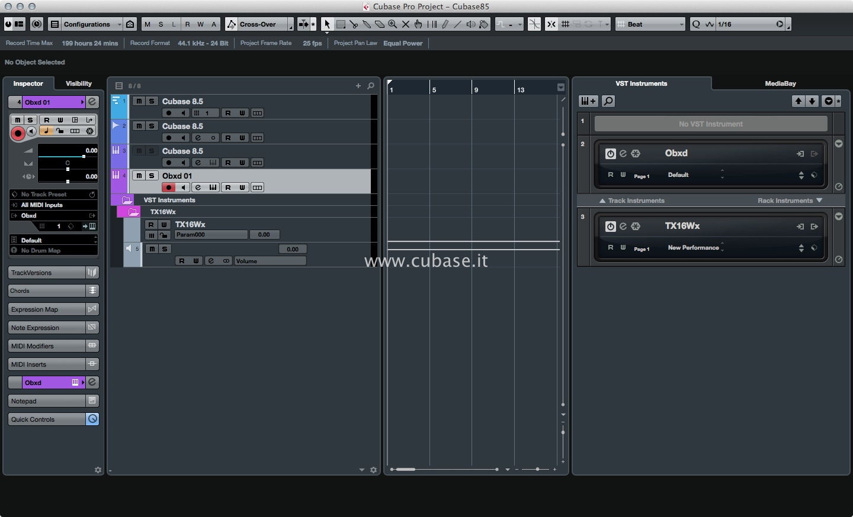Choose the Glue tool in toolbar
The width and height of the screenshot is (853, 517).
point(367,24)
